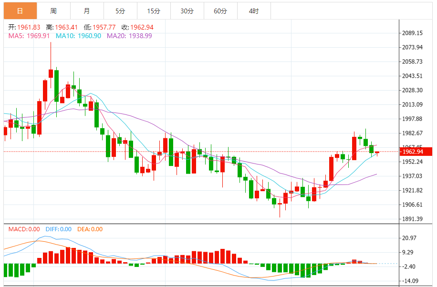Click the -2.40 MACD axis label
This screenshot has width=437, height=287.
[x=408, y=266]
